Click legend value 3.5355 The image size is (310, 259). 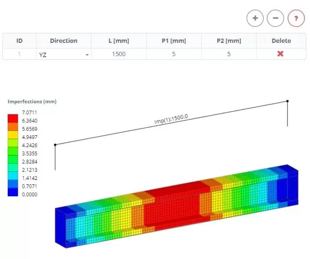pyautogui.click(x=30, y=153)
